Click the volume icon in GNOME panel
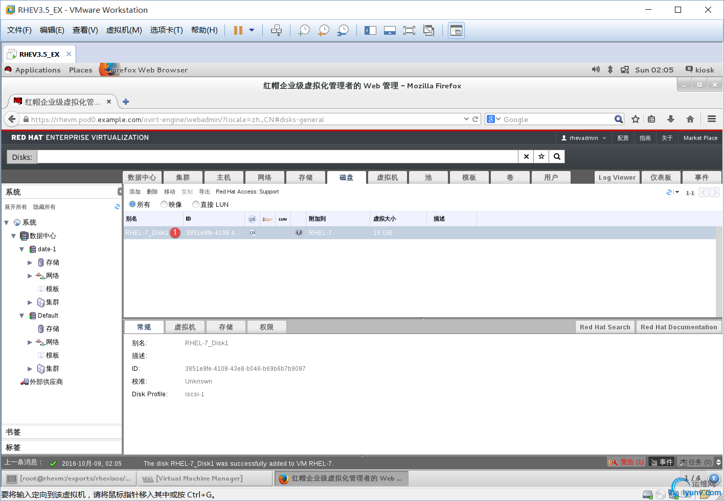 tap(596, 69)
